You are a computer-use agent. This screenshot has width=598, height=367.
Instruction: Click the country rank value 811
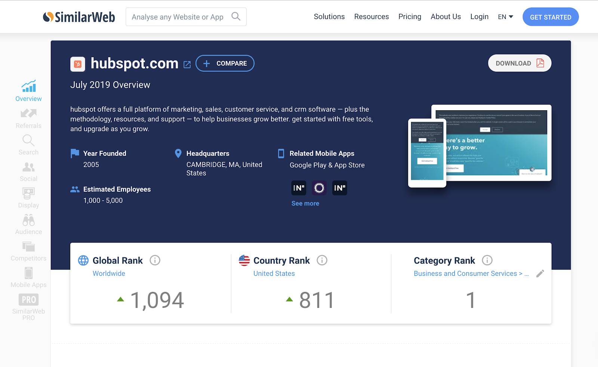pyautogui.click(x=317, y=300)
